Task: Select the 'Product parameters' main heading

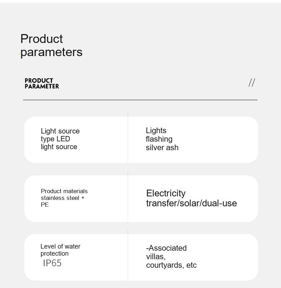Action: click(x=51, y=45)
